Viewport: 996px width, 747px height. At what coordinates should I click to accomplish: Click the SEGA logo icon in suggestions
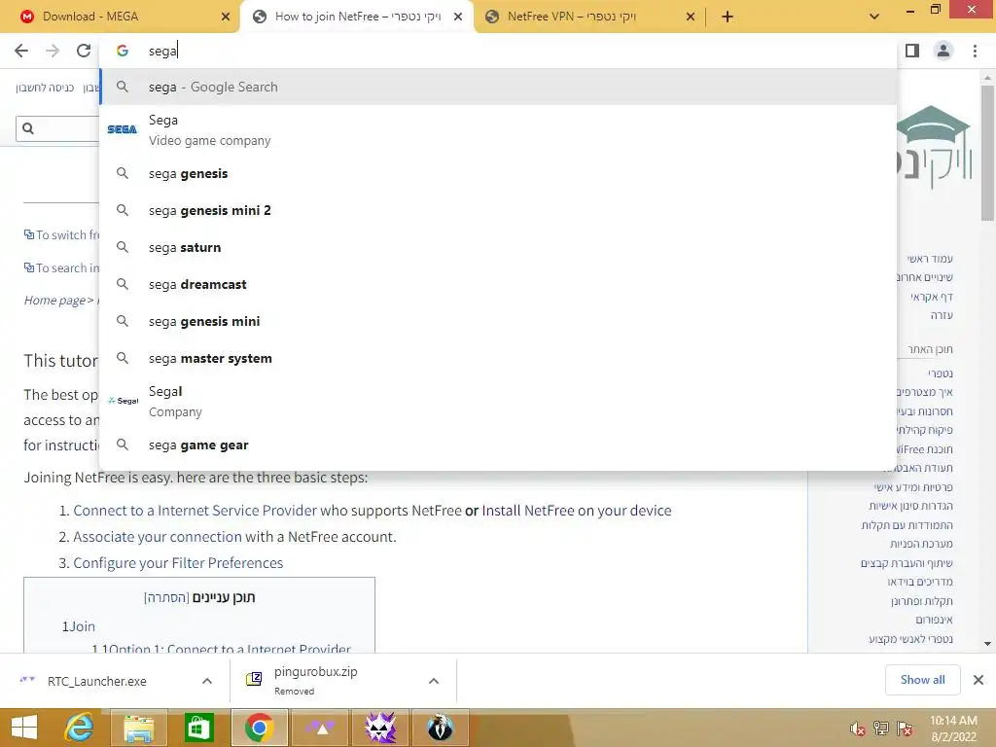coord(122,129)
